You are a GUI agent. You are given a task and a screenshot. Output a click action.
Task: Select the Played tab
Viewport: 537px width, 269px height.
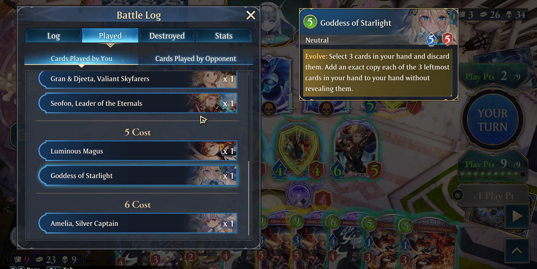pyautogui.click(x=110, y=36)
